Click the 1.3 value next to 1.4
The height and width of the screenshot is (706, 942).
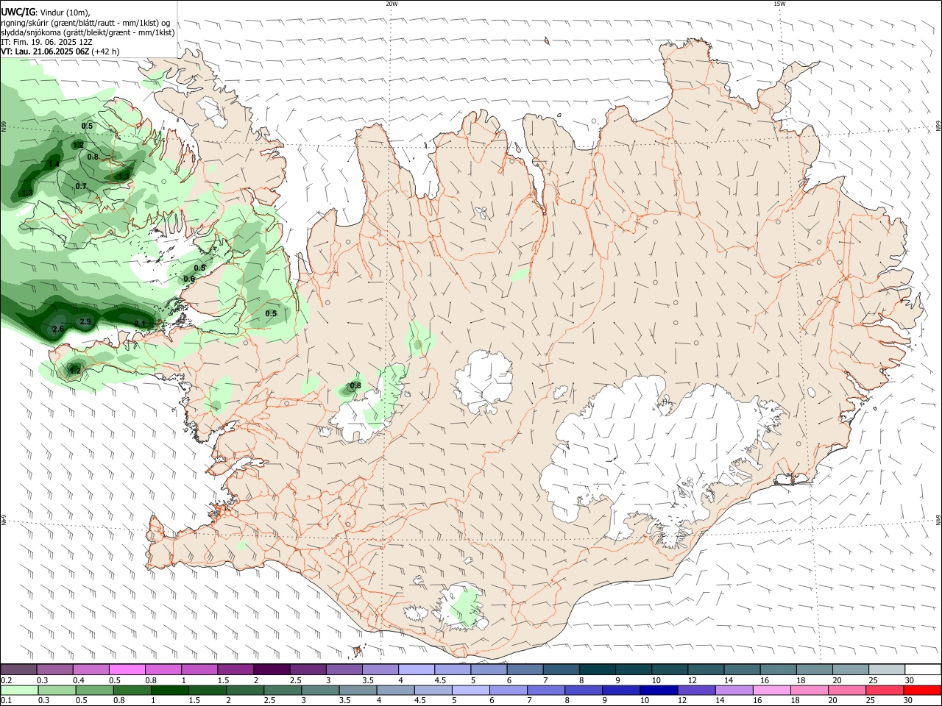[27, 192]
